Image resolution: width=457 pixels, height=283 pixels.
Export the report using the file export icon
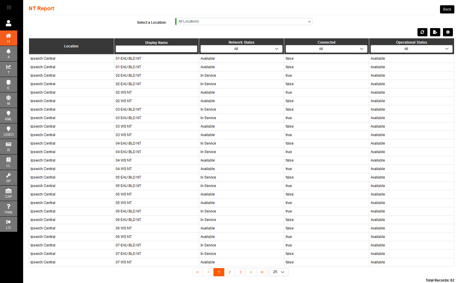tap(435, 32)
